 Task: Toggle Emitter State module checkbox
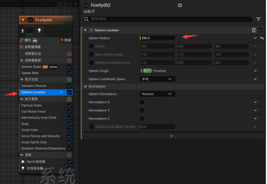(x=69, y=67)
